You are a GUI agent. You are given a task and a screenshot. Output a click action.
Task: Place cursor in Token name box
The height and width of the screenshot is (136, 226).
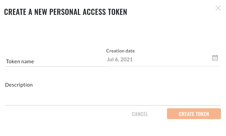55,62
